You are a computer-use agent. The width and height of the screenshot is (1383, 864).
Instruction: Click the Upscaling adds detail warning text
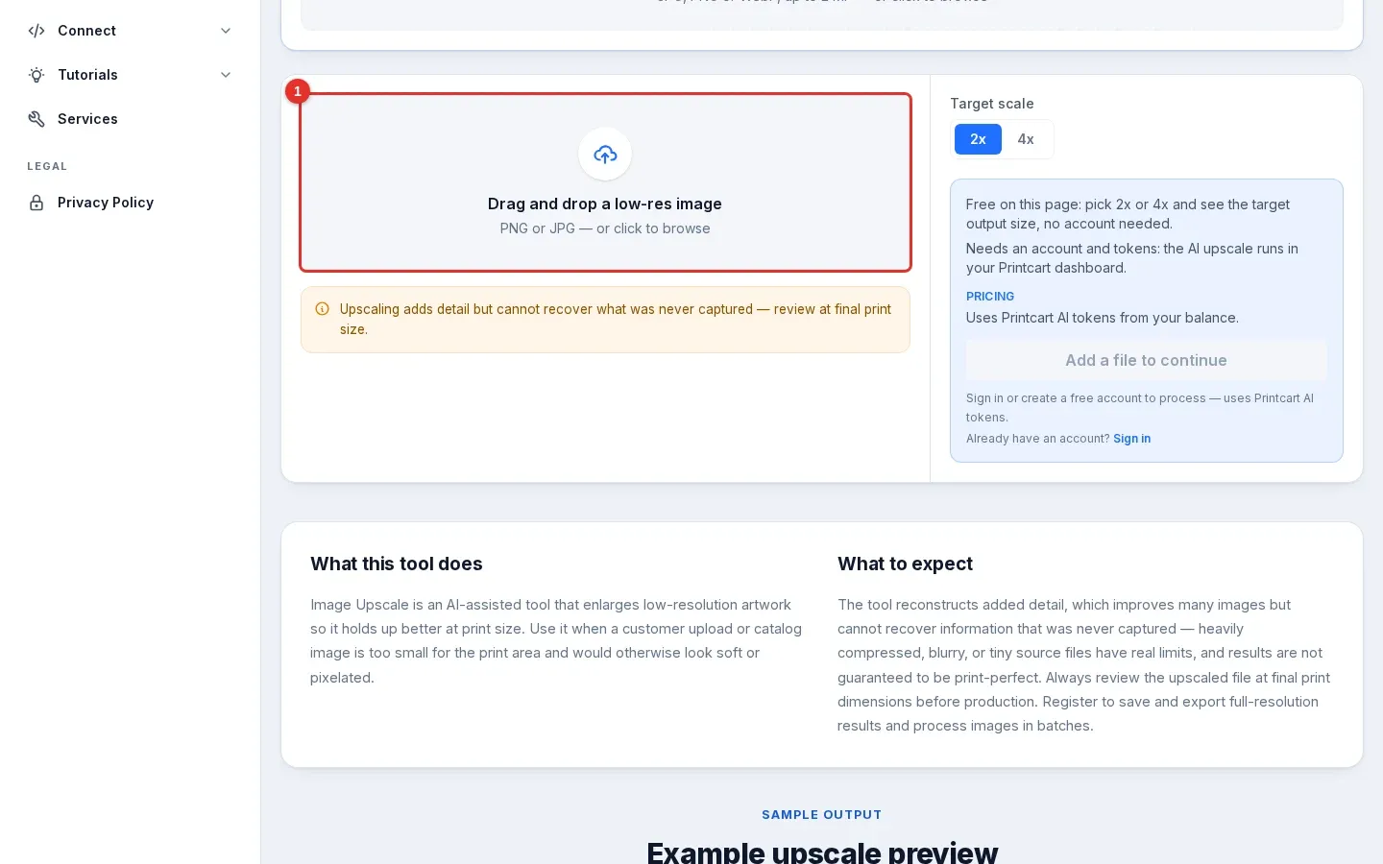(616, 319)
